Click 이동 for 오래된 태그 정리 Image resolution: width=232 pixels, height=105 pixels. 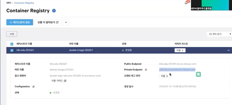pos(165,76)
